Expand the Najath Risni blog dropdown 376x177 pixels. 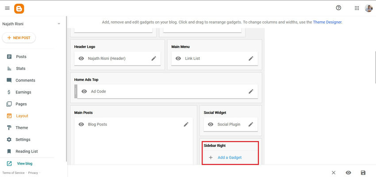59,24
